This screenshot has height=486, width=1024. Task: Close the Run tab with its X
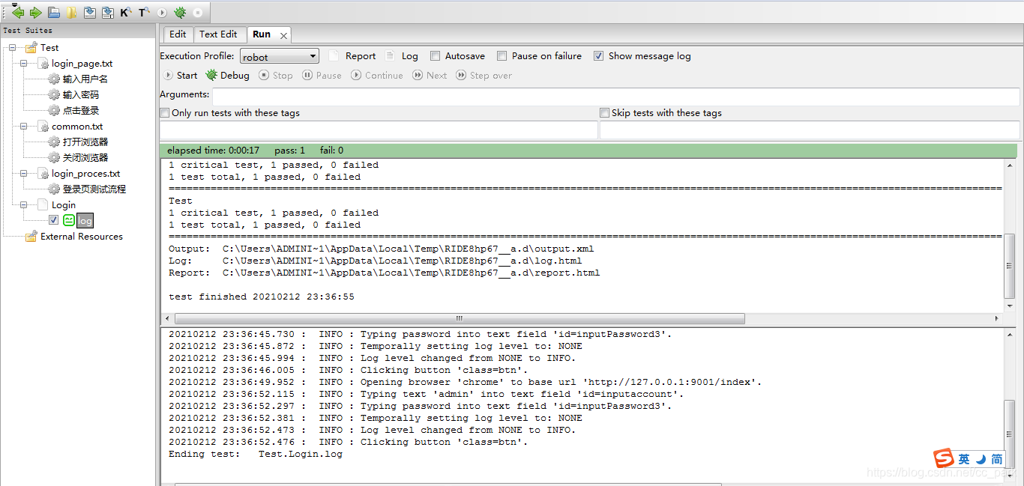[283, 35]
